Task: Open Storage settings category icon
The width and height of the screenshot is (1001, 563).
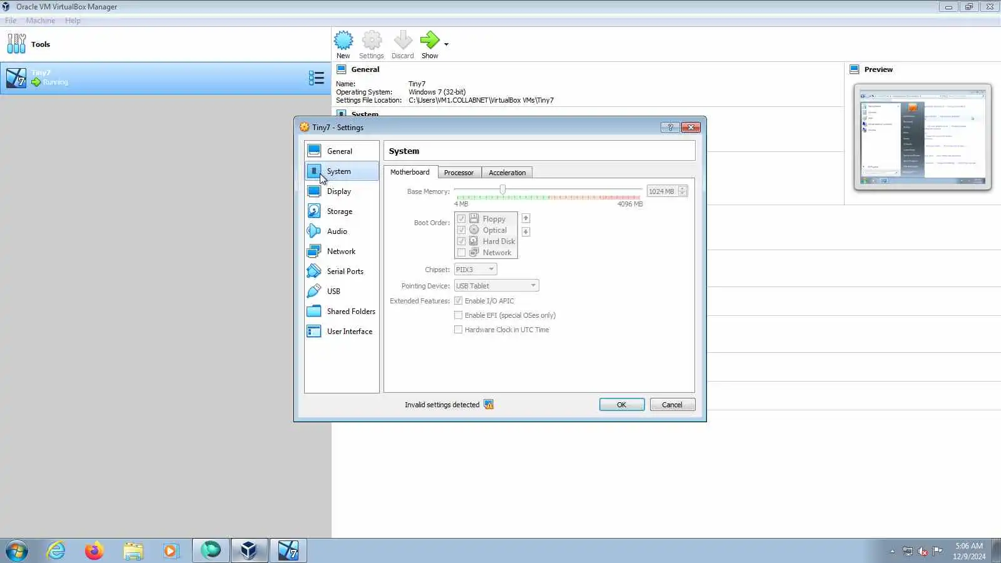Action: (314, 211)
